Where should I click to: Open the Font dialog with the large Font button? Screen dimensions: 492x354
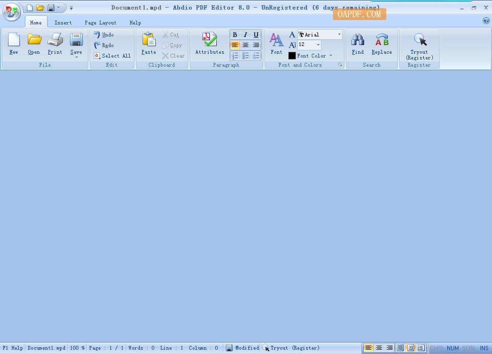click(x=276, y=44)
